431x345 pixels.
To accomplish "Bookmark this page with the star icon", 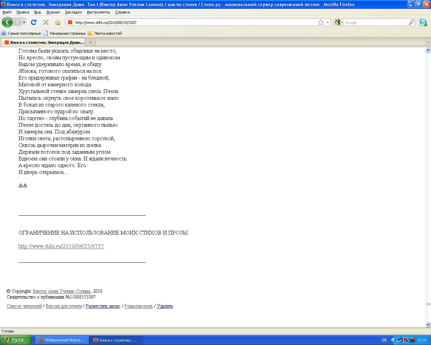I will click(321, 22).
